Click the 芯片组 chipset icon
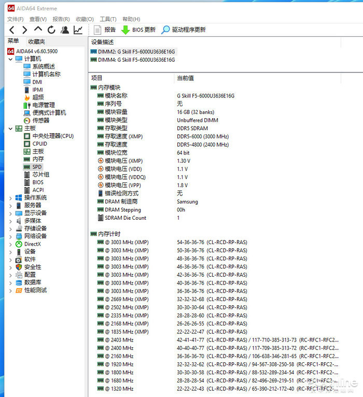363x397 pixels. point(27,175)
